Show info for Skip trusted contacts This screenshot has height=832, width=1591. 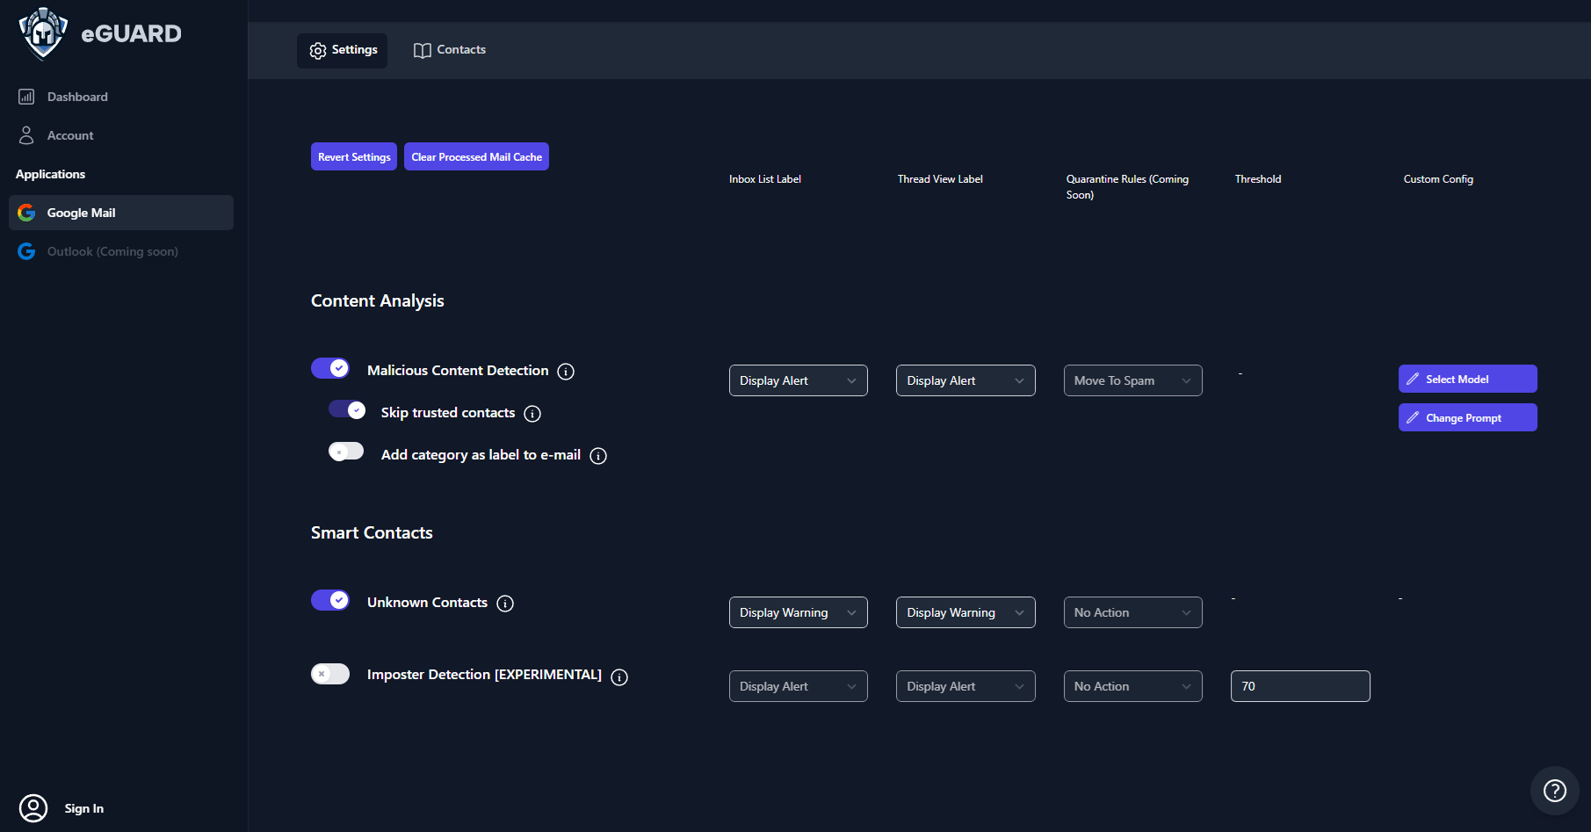pyautogui.click(x=532, y=414)
